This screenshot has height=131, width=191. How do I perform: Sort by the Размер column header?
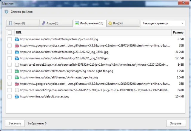(x=178, y=33)
